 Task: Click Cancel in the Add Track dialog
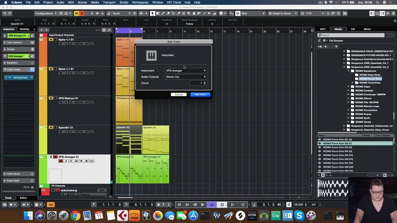pos(179,95)
